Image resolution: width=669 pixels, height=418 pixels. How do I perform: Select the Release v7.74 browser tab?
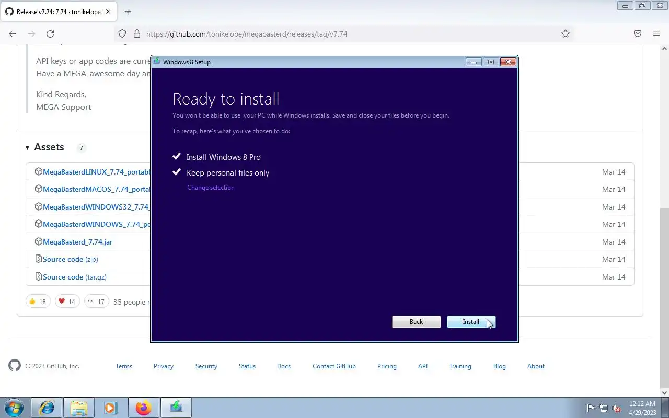tap(57, 11)
